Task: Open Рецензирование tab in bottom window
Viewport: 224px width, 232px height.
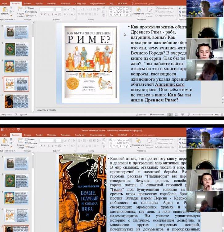Action: (x=98, y=135)
